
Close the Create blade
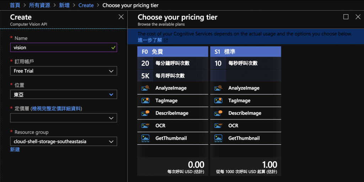121,17
